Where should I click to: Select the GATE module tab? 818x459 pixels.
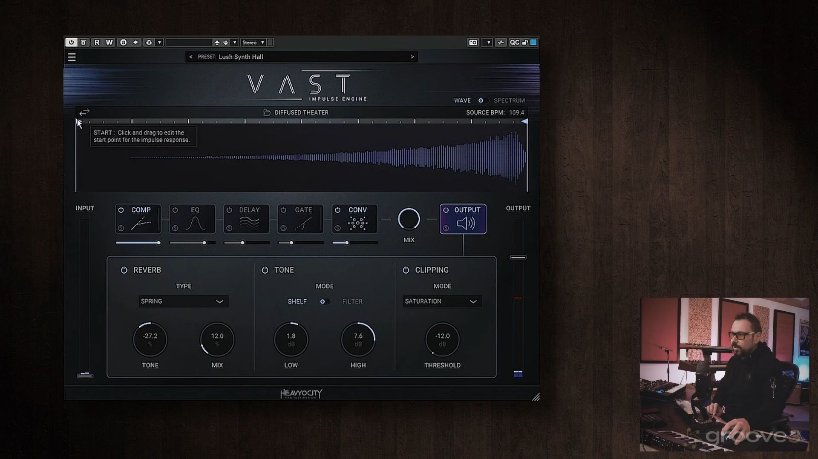click(x=300, y=219)
